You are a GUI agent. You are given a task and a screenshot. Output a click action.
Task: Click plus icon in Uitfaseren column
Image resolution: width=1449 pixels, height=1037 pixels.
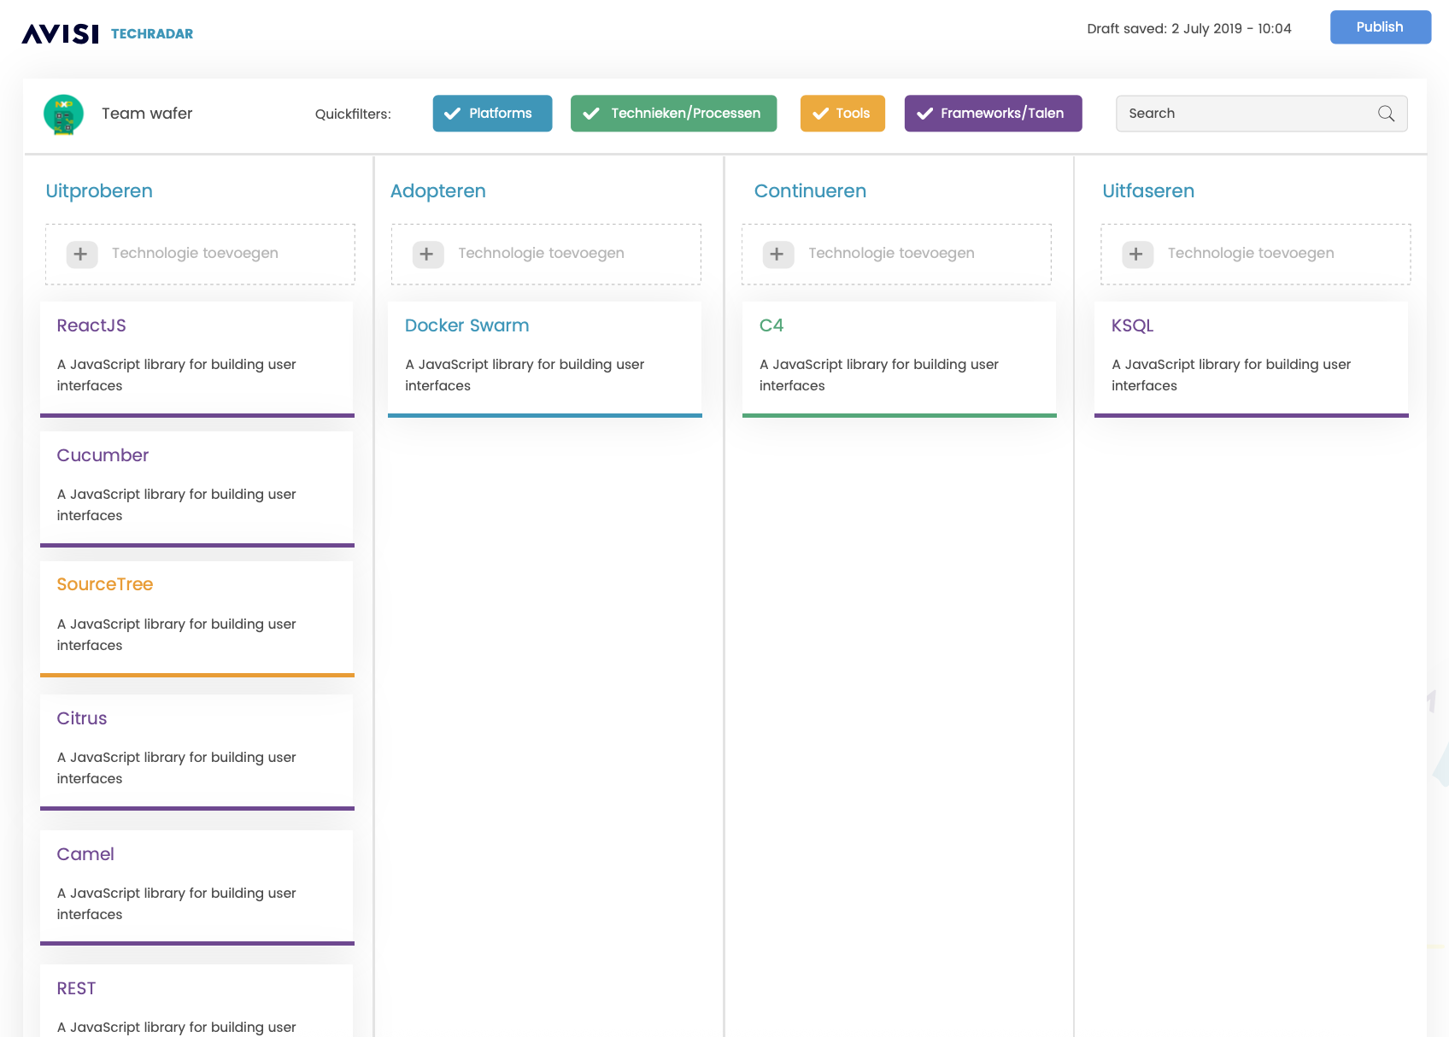tap(1136, 254)
